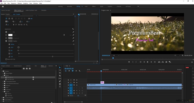This screenshot has height=103, width=194.
Task: Click the Export Frame camera icon
Action: pyautogui.click(x=166, y=62)
